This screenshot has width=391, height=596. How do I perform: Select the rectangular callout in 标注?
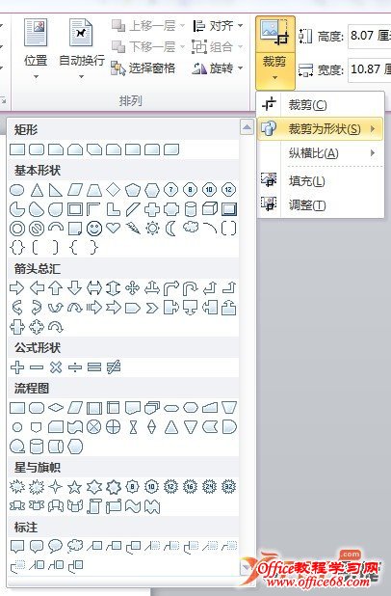coord(17,546)
